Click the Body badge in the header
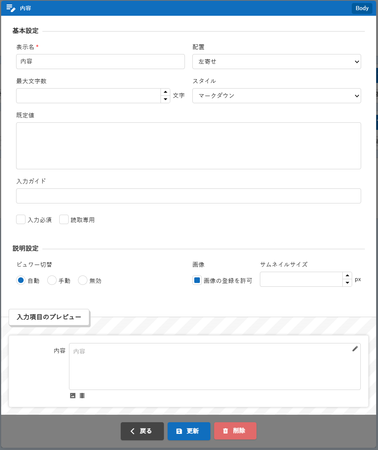378x450 pixels. click(362, 8)
